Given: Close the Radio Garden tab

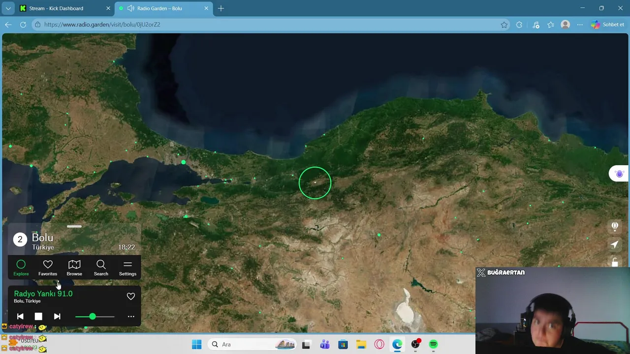Looking at the screenshot, I should coord(207,8).
